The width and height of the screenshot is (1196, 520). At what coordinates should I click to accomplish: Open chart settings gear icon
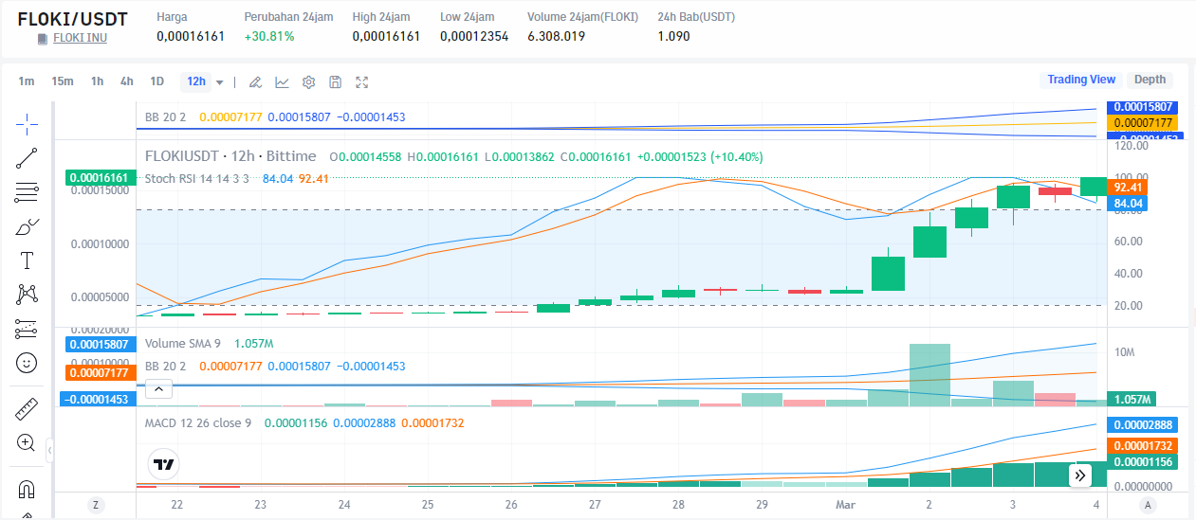pos(308,82)
